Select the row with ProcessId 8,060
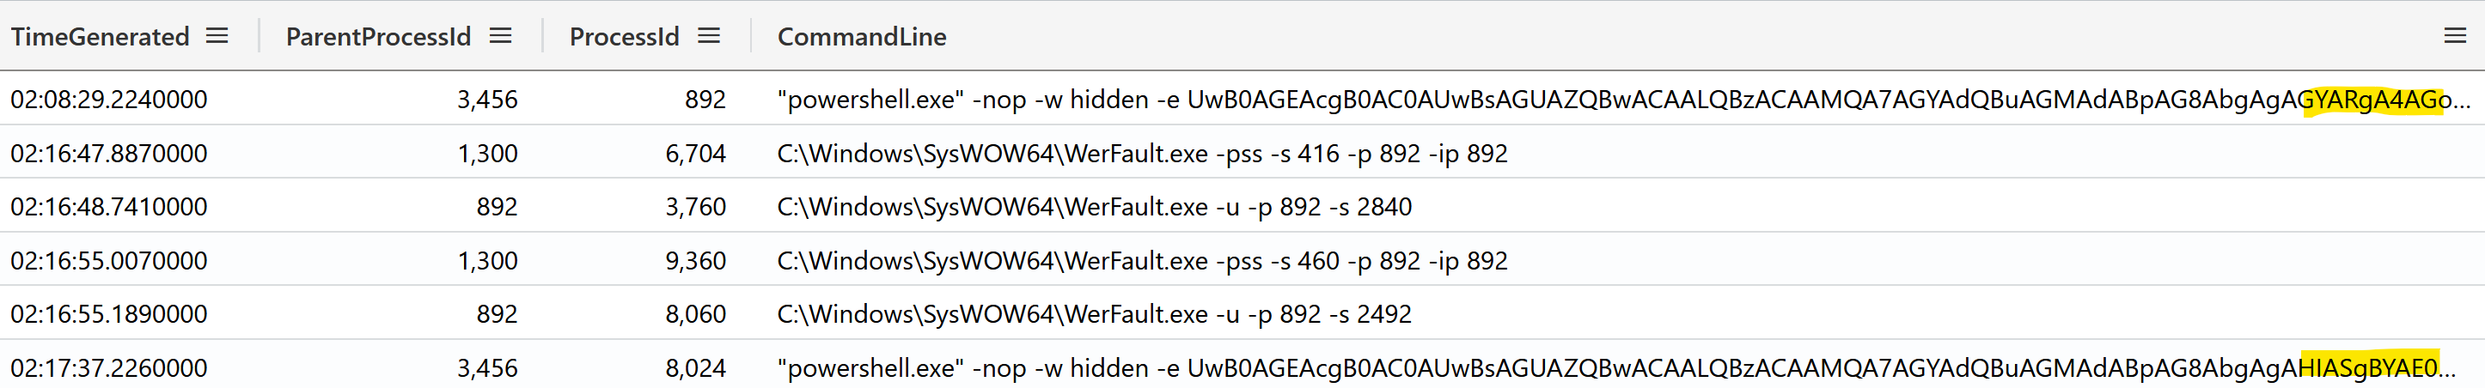 pos(1242,314)
